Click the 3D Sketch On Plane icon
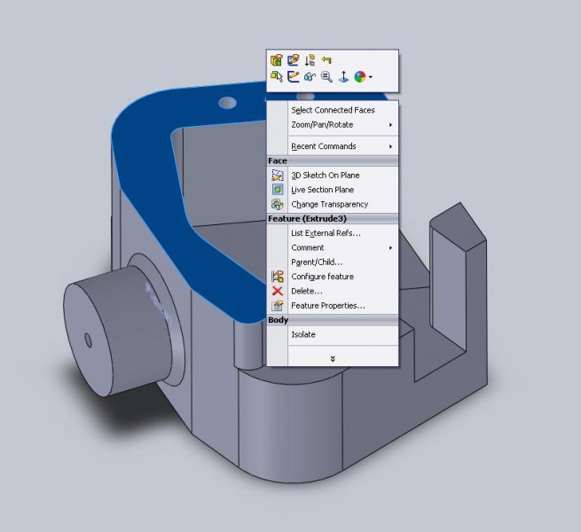Screen dimensions: 581x532 (x=277, y=176)
